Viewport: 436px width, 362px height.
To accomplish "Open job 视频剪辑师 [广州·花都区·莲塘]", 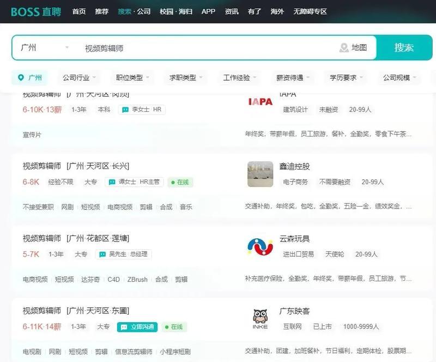I will [x=76, y=238].
